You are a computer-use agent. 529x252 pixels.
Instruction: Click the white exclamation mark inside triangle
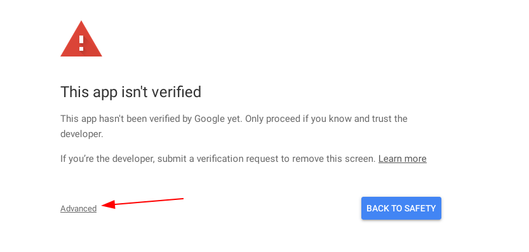(x=81, y=43)
